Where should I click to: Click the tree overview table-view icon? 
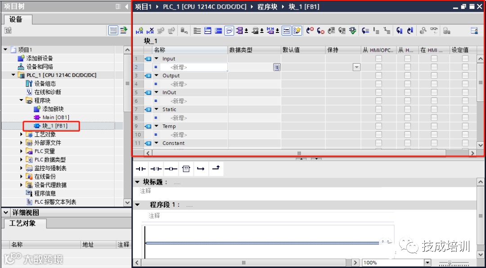click(x=113, y=30)
